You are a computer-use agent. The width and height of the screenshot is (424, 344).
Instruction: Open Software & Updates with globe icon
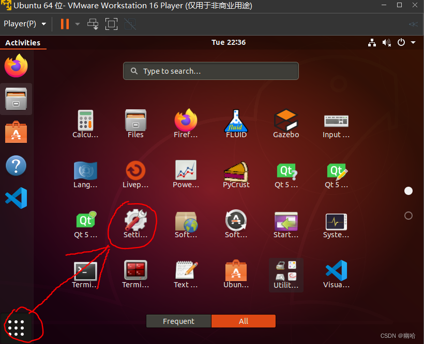point(186,224)
